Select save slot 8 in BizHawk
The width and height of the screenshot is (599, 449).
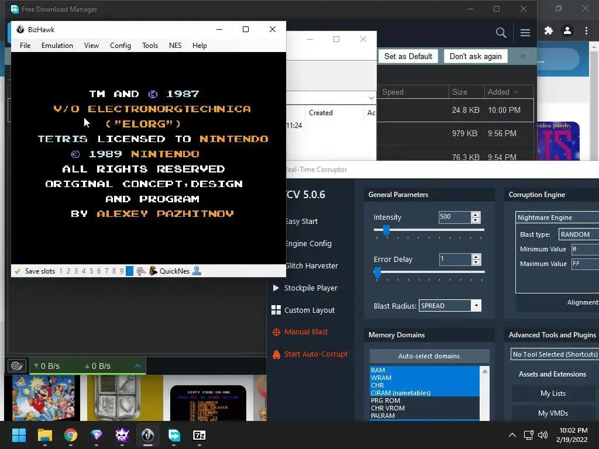[114, 271]
